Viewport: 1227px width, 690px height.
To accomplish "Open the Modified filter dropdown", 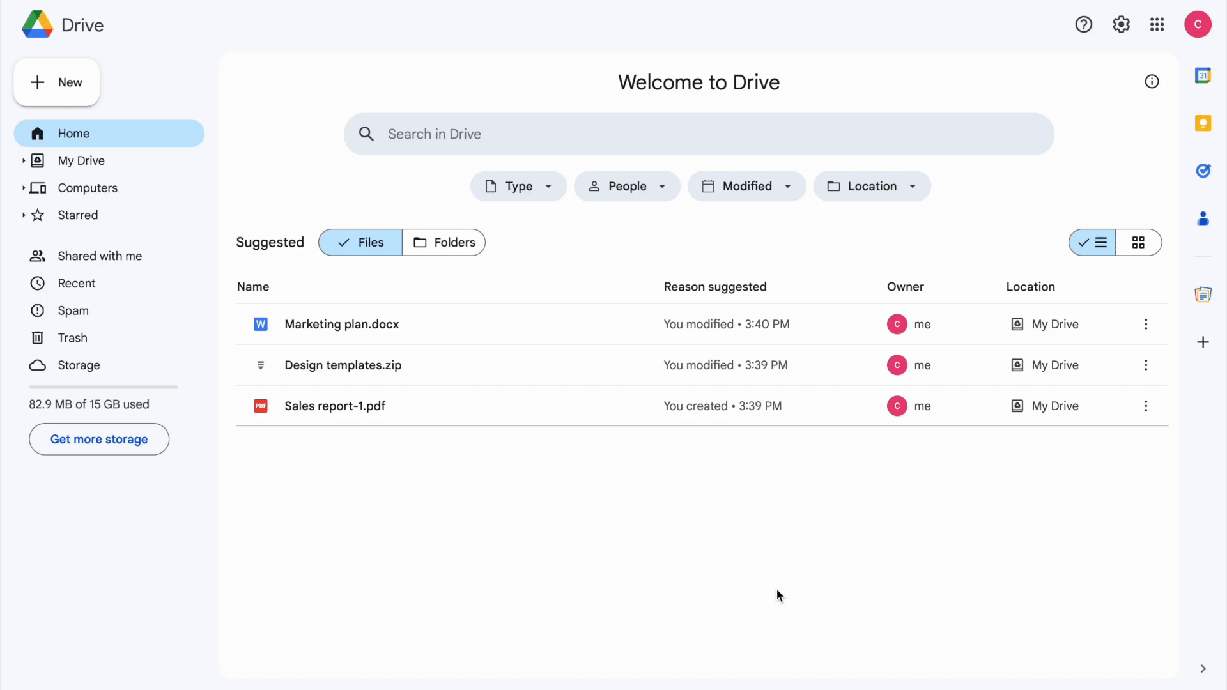I will click(x=746, y=187).
